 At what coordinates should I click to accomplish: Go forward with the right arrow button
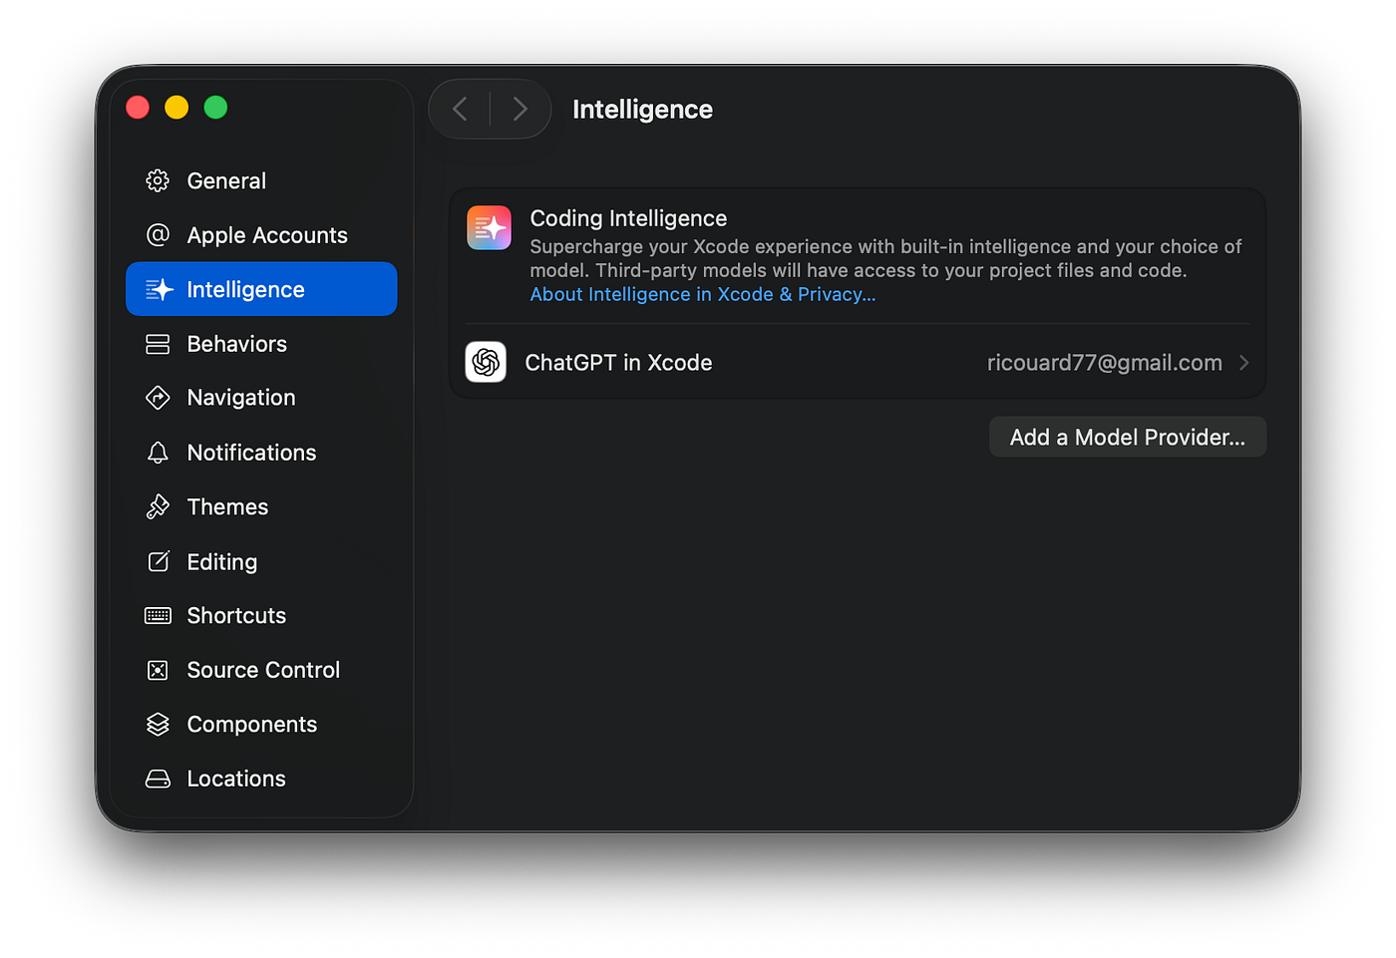click(x=520, y=109)
